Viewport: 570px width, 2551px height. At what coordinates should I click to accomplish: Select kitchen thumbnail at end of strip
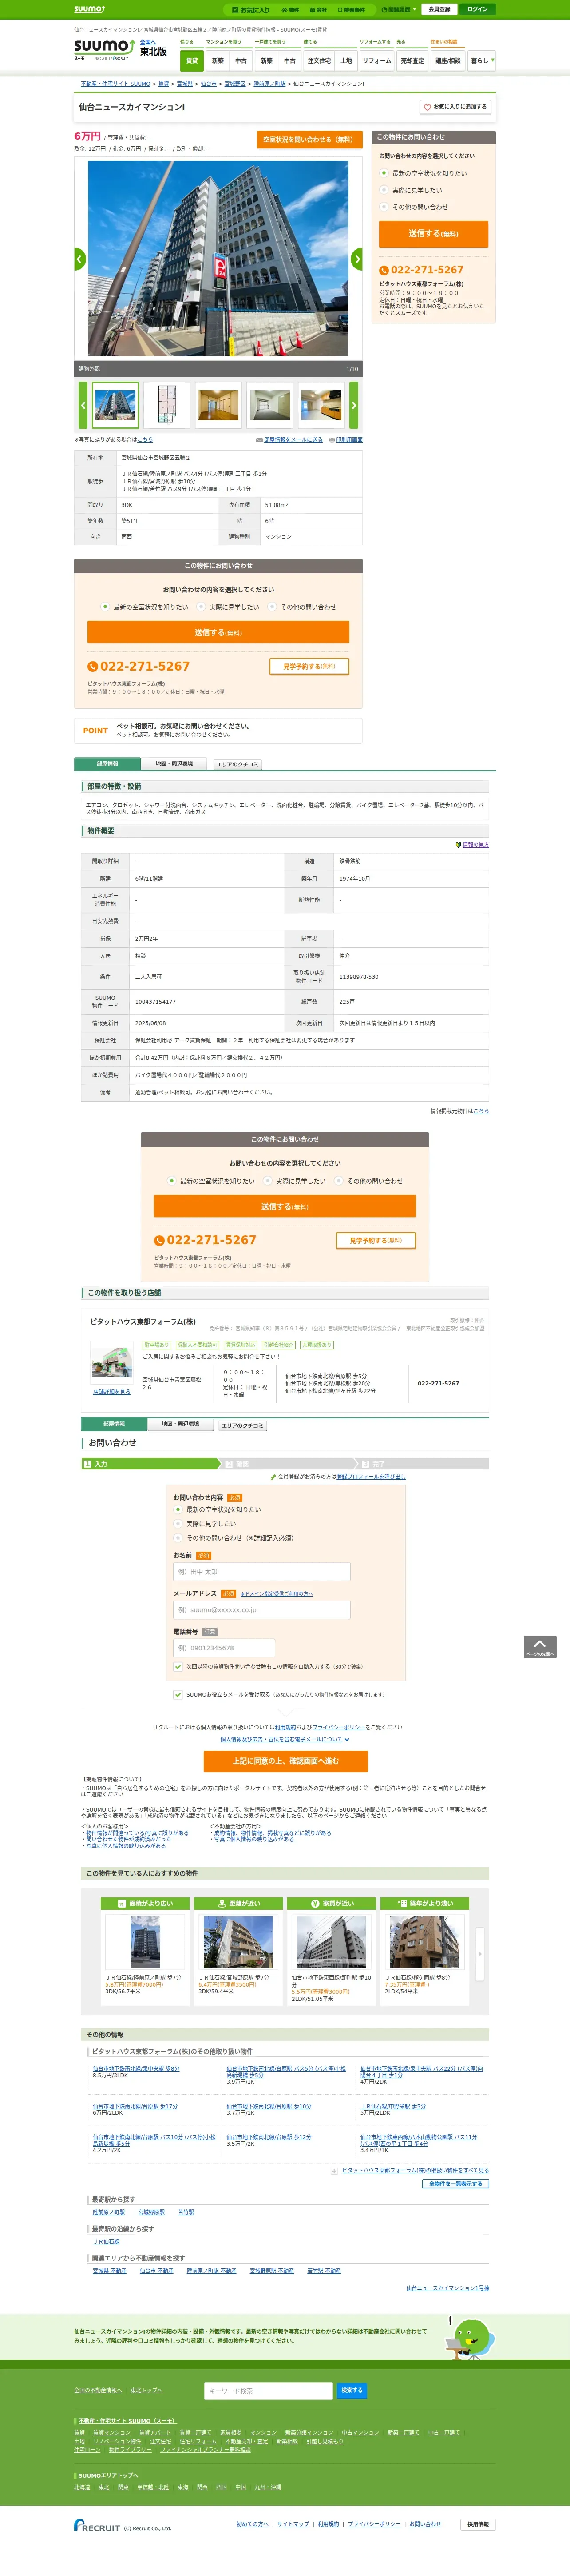pos(321,405)
